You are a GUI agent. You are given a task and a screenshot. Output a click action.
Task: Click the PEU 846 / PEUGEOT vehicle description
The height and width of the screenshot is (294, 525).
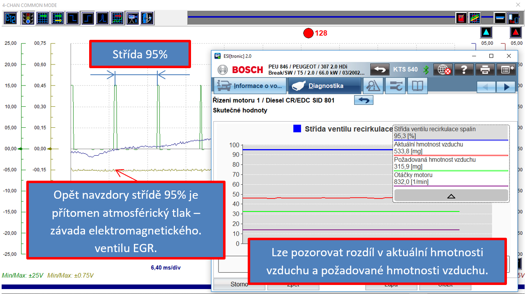(x=315, y=70)
